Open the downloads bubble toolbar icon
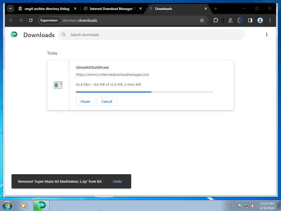The width and height of the screenshot is (281, 211). pos(240,20)
